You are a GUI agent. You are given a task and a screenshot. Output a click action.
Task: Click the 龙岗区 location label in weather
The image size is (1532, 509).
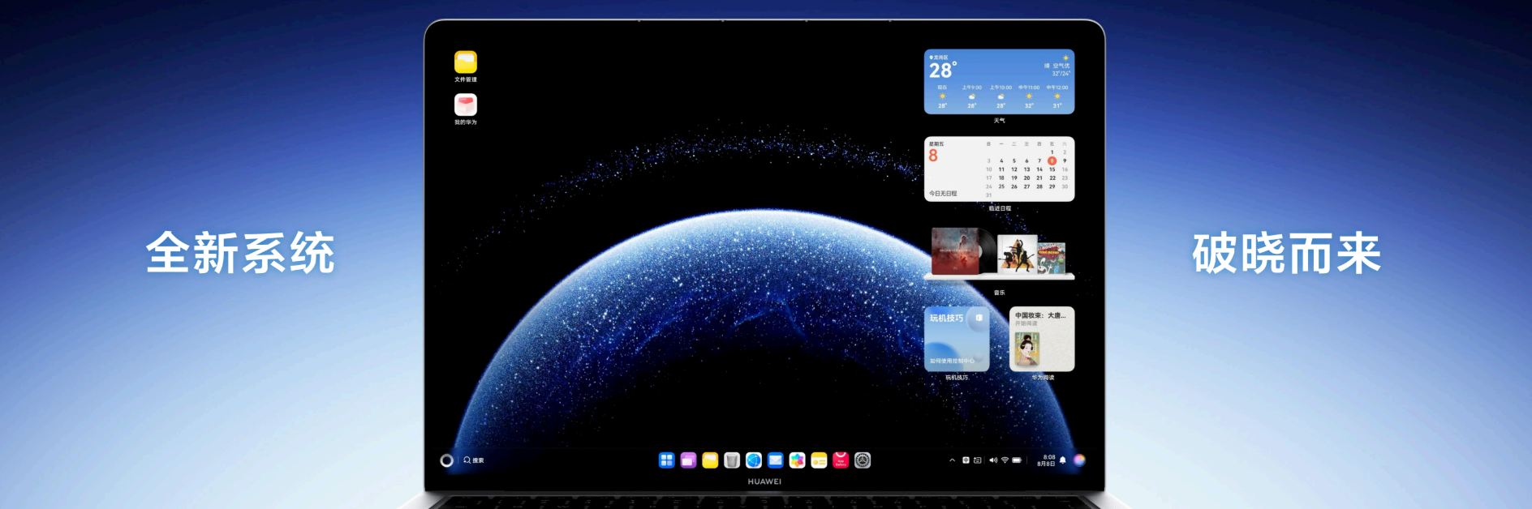(940, 58)
